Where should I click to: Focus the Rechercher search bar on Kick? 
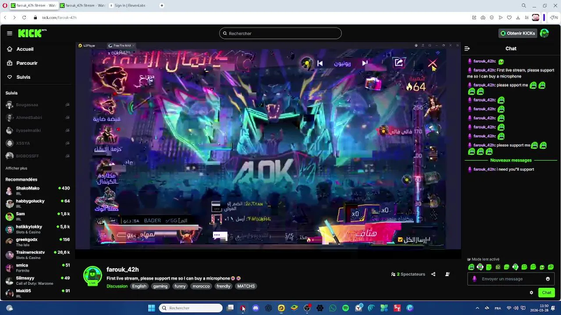pos(280,33)
